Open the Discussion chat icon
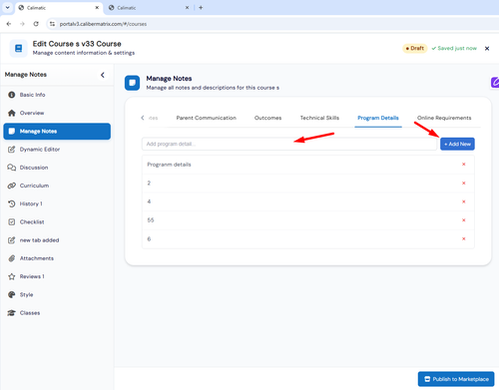 click(x=12, y=168)
